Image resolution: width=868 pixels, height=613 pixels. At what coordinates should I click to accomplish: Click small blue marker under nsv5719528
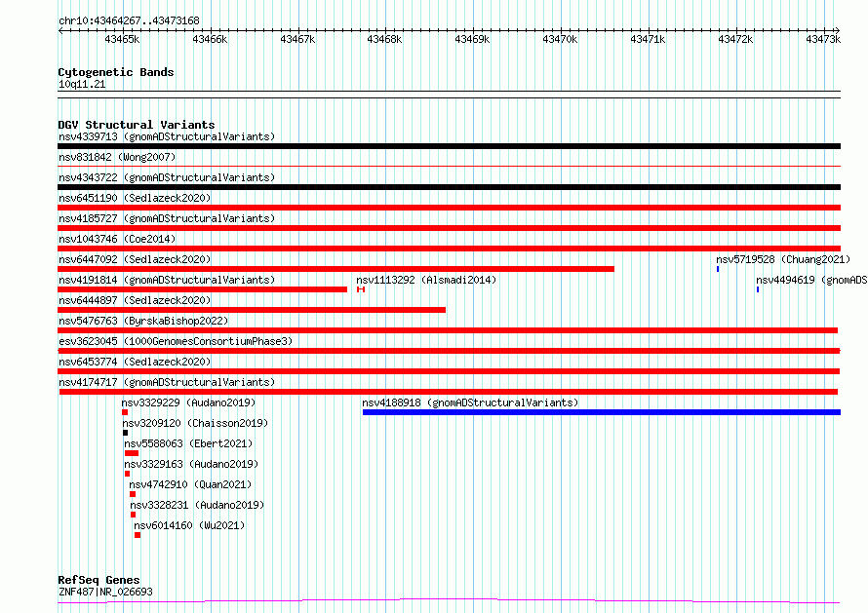[718, 269]
